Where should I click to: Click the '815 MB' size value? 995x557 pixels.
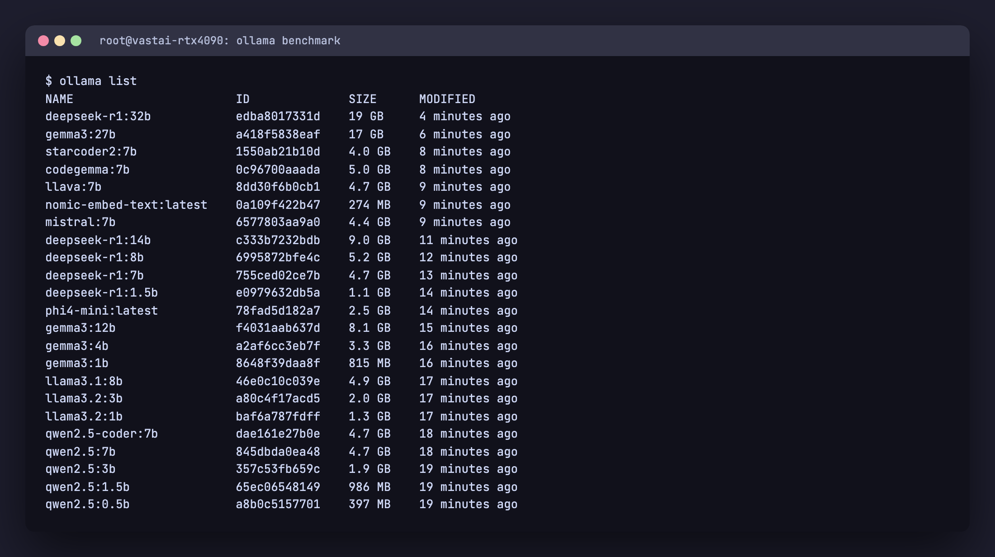click(x=370, y=363)
